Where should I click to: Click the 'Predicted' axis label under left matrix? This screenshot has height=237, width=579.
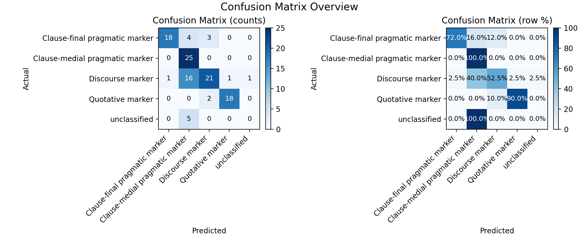click(x=209, y=231)
